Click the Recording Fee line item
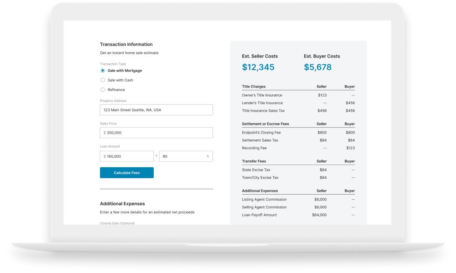Screen dimensions: 456x273 click(254, 148)
